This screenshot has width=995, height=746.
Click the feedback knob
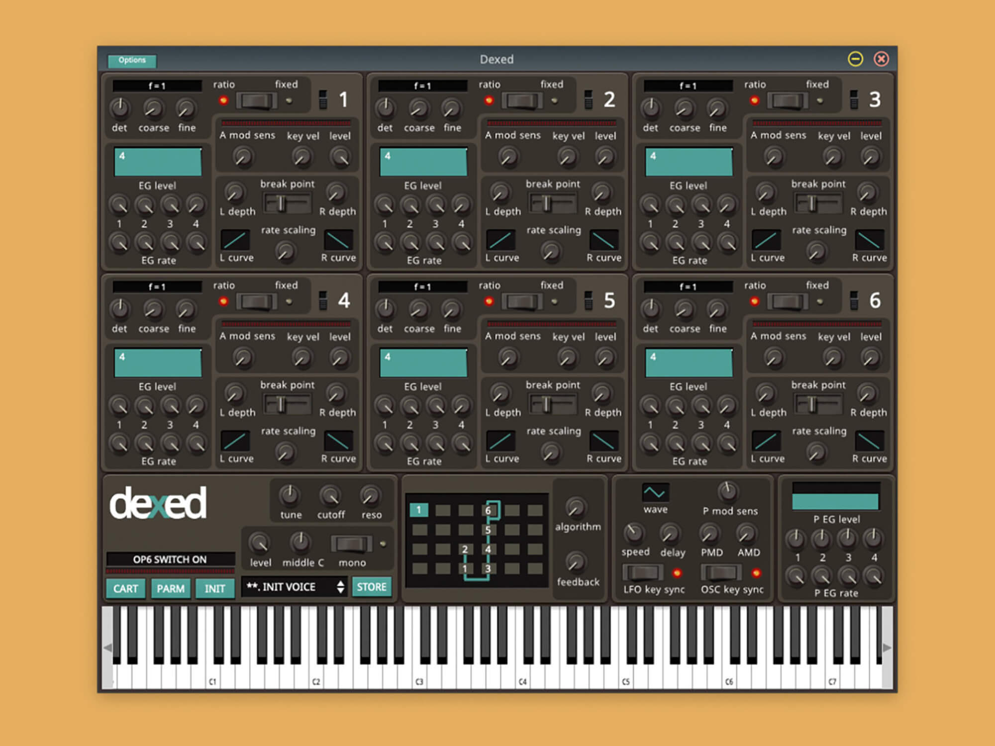tap(576, 562)
